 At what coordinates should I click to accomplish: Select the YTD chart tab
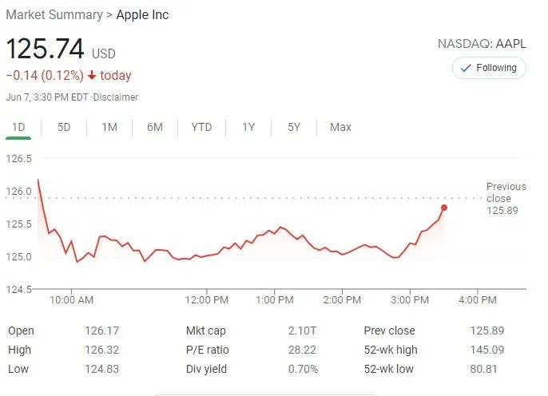point(201,127)
